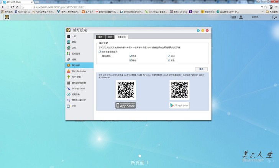The height and width of the screenshot is (168, 279).
Task: Click the QR code above Google Play
Action: click(x=179, y=90)
